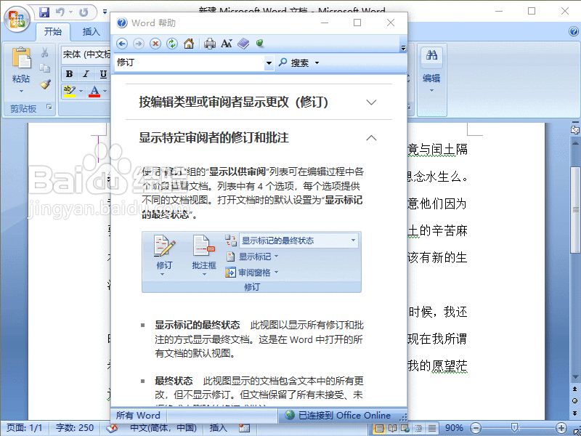Toggle bold formatting with the B icon
Image resolution: width=581 pixels, height=436 pixels.
tap(68, 73)
